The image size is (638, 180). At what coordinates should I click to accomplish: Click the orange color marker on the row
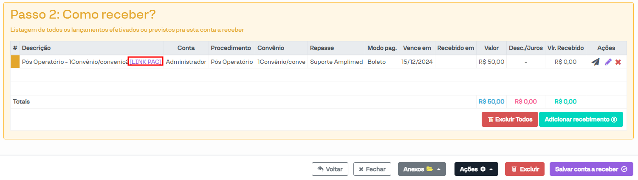15,62
